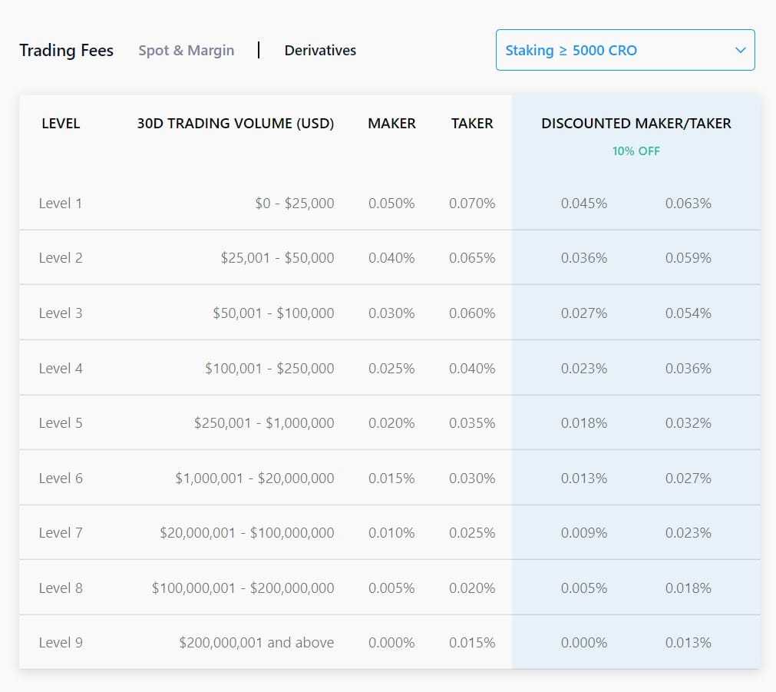Viewport: 776px width, 692px height.
Task: Select the Level 4 row label
Action: 61,369
